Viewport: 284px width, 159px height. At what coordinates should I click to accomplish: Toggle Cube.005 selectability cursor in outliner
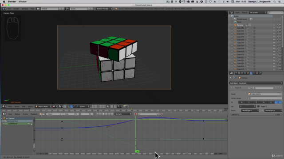pyautogui.click(x=277, y=40)
